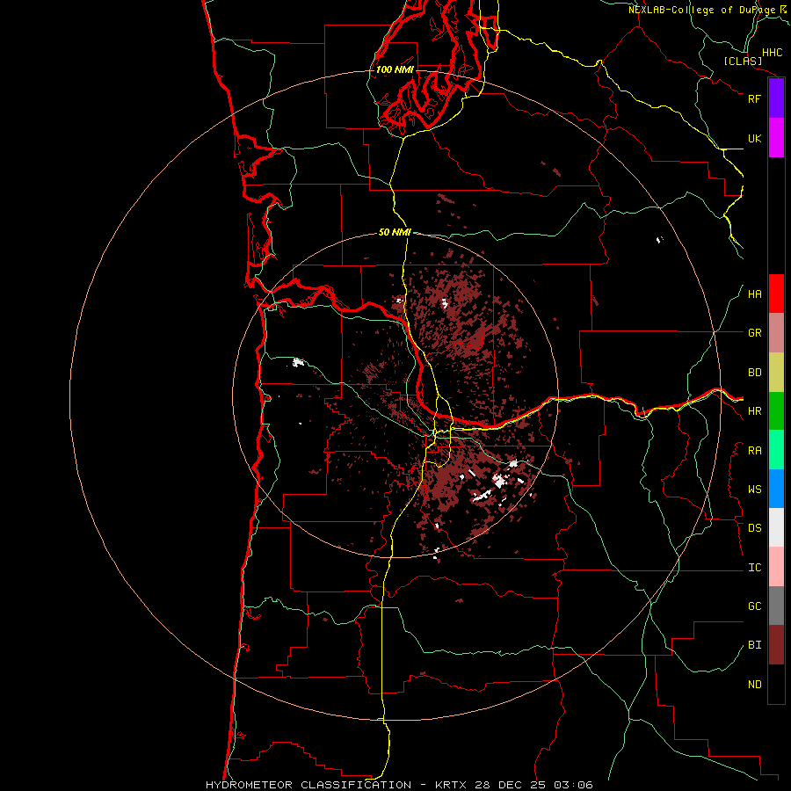Image resolution: width=791 pixels, height=791 pixels.
Task: Select the "HA" legend label
Action: (x=754, y=294)
